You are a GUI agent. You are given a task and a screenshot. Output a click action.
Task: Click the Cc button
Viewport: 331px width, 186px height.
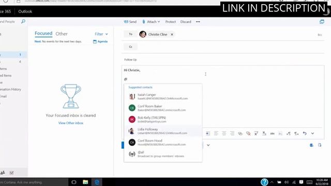coord(130,47)
